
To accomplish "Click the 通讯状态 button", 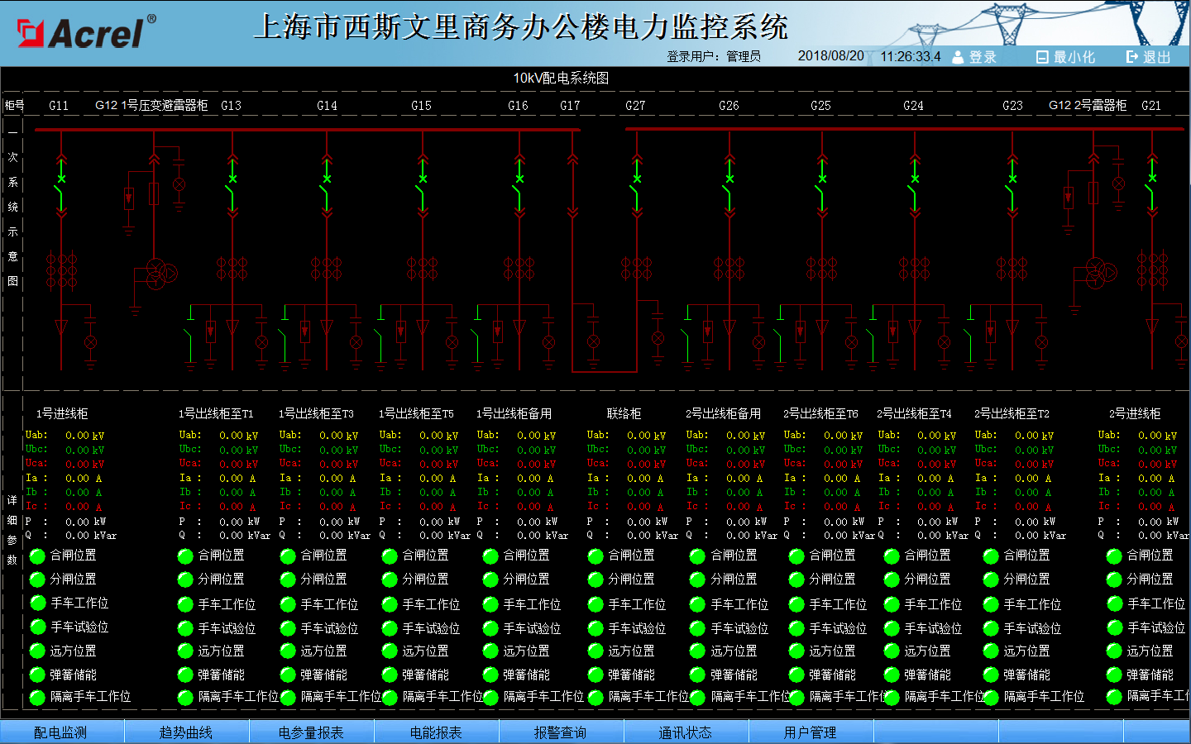I will (x=685, y=732).
